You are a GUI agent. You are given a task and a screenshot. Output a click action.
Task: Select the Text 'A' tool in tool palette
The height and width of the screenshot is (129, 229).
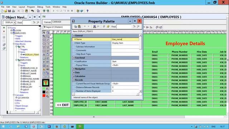click(x=44, y=54)
